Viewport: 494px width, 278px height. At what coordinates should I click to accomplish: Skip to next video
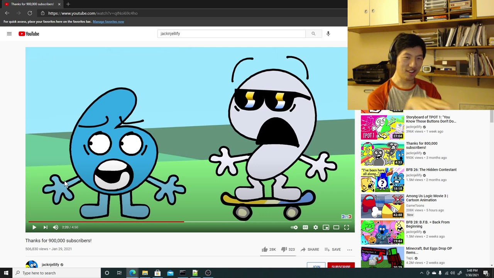coord(45,227)
